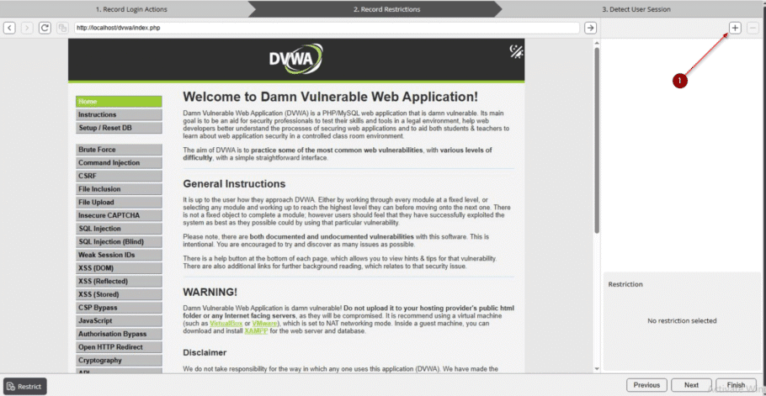Select the Record Restrictions step
Viewport: 766px width, 396px height.
coord(386,8)
